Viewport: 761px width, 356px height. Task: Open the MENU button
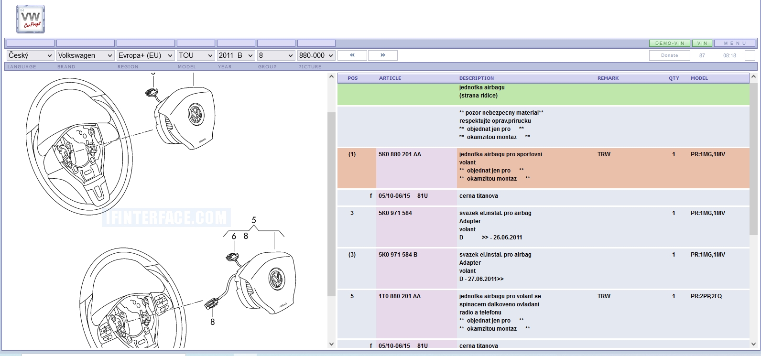[735, 43]
